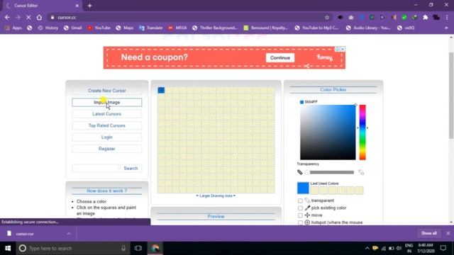Image resolution: width=454 pixels, height=255 pixels.
Task: Open the notification center icon
Action: pyautogui.click(x=443, y=248)
